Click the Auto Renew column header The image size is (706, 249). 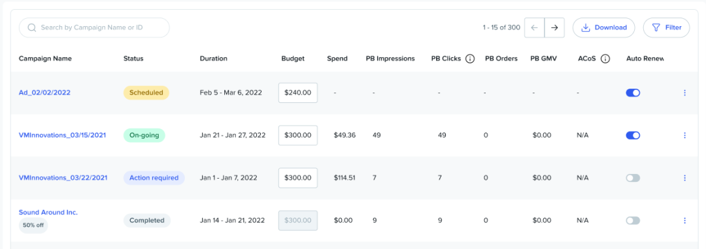tap(645, 59)
